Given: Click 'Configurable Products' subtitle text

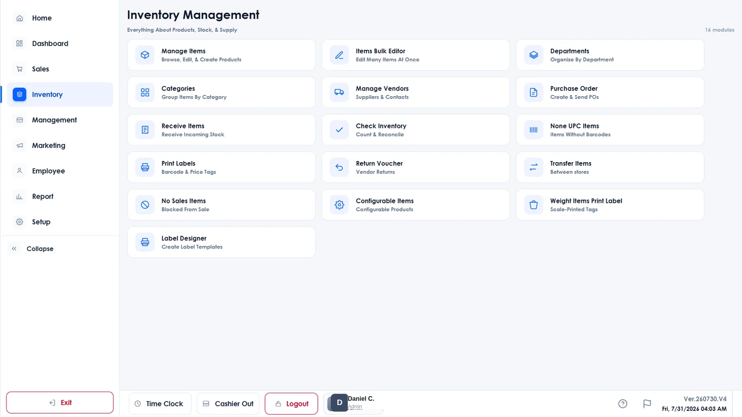Looking at the screenshot, I should coord(384,210).
